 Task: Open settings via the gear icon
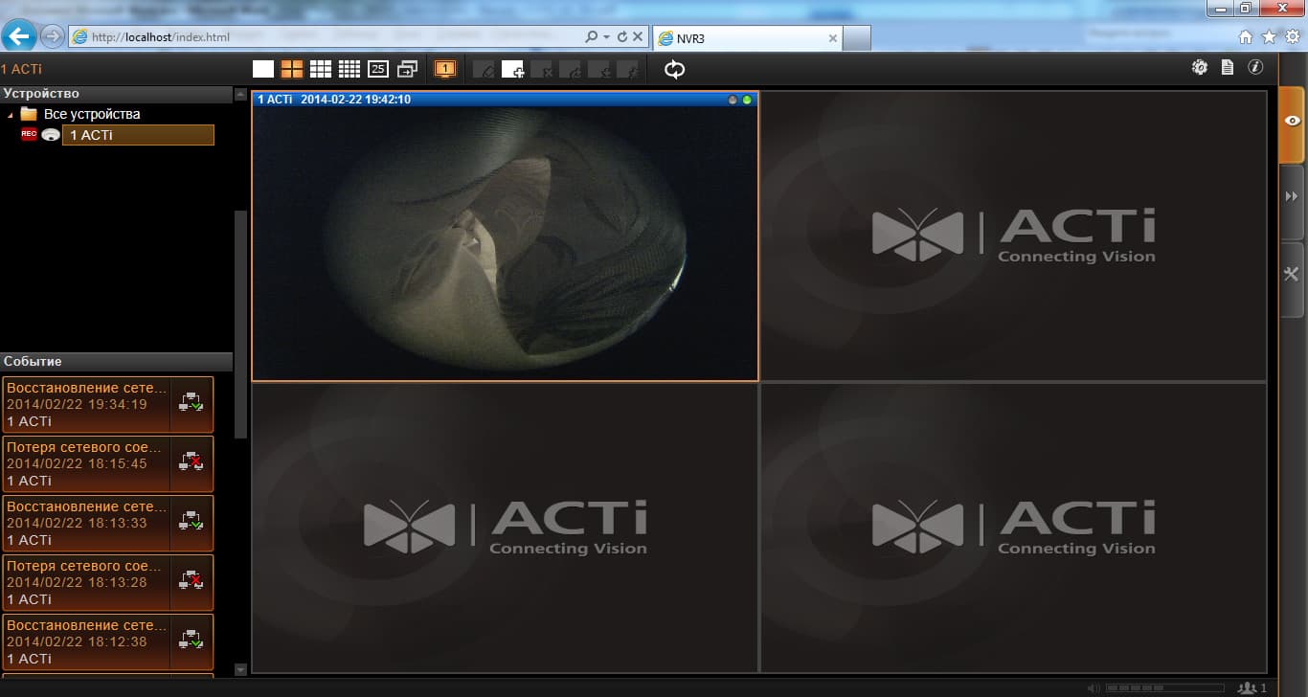[1200, 67]
